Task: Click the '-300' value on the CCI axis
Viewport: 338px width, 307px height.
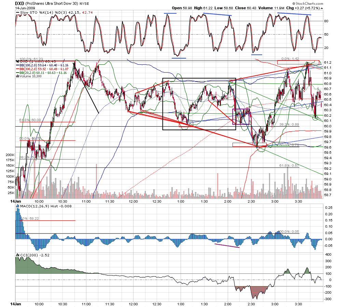Action: [328, 299]
